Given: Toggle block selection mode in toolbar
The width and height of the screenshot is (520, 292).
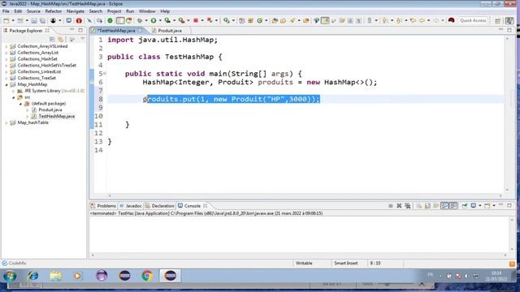Looking at the screenshot, I should tap(120, 20).
